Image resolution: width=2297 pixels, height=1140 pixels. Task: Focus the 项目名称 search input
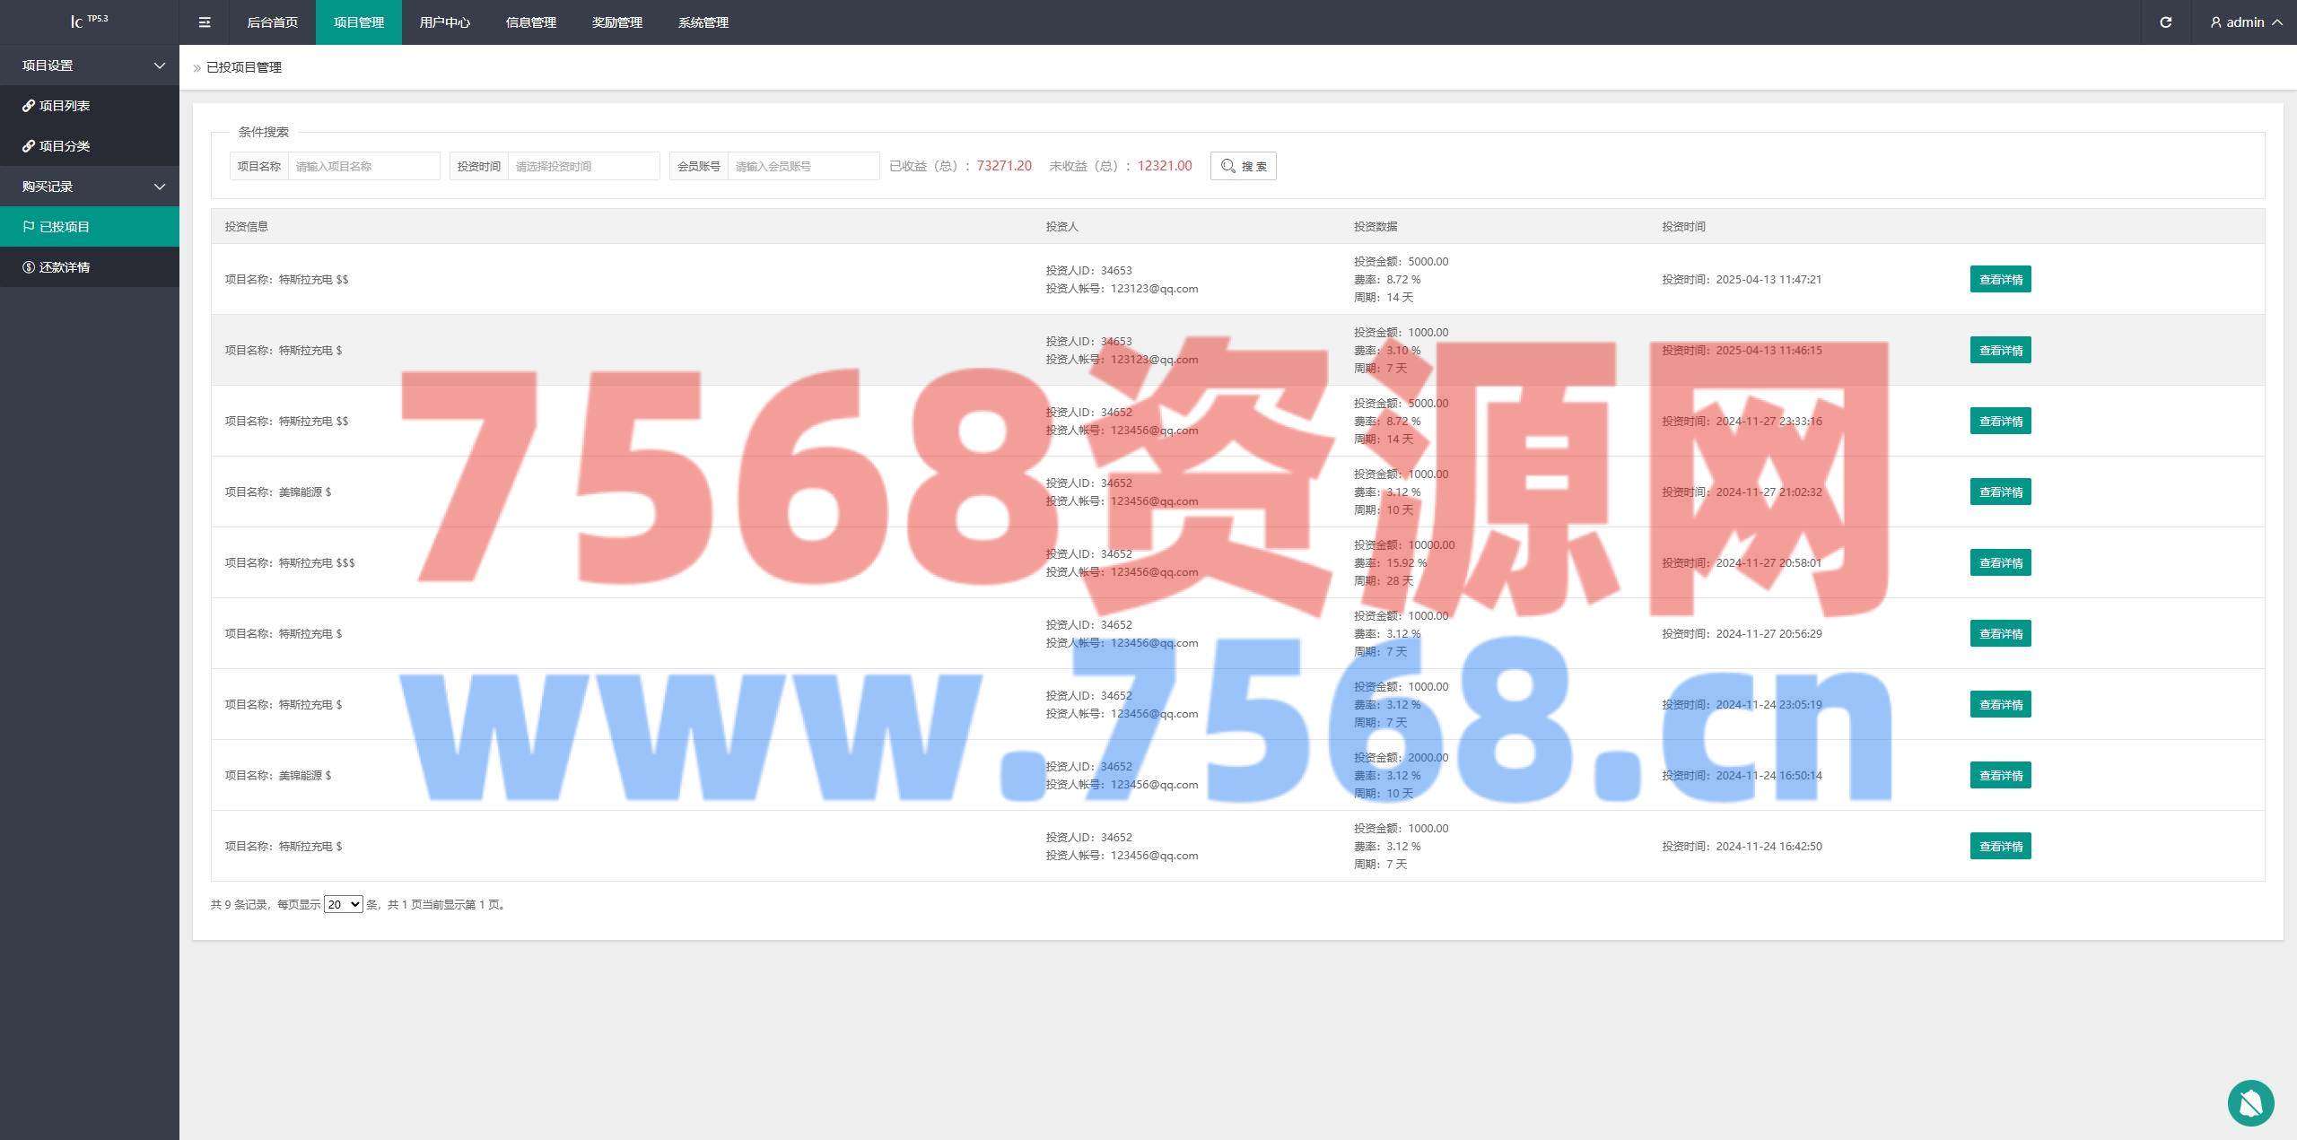click(363, 166)
